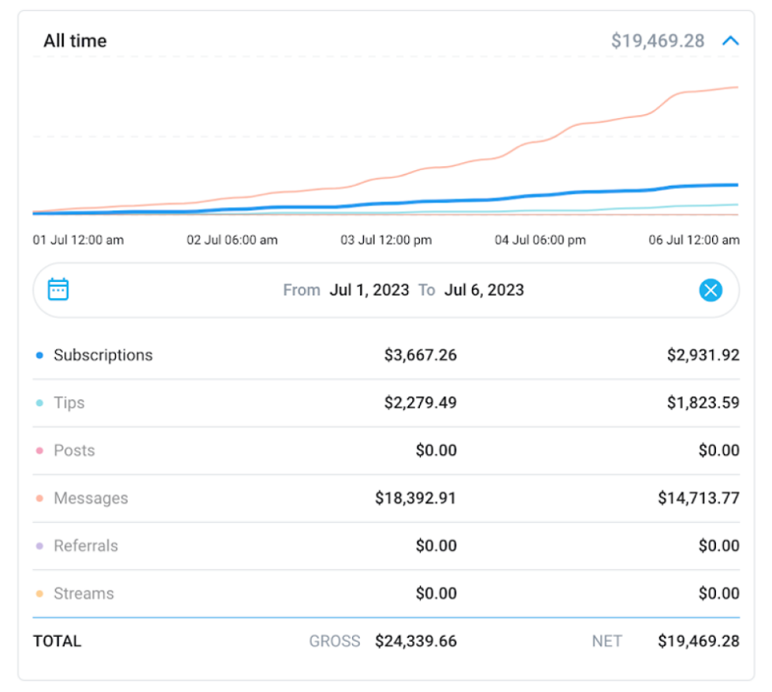
Task: Select the Subscriptions row label
Action: tap(103, 355)
